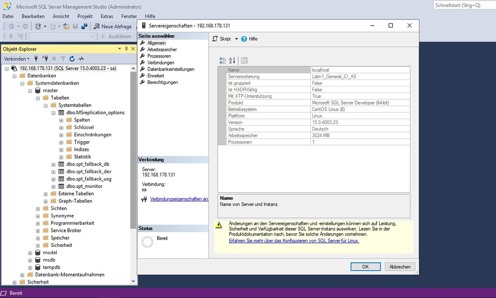Image resolution: width=496 pixels, height=298 pixels.
Task: Collapse the Systemtabellen node
Action: tap(45, 105)
